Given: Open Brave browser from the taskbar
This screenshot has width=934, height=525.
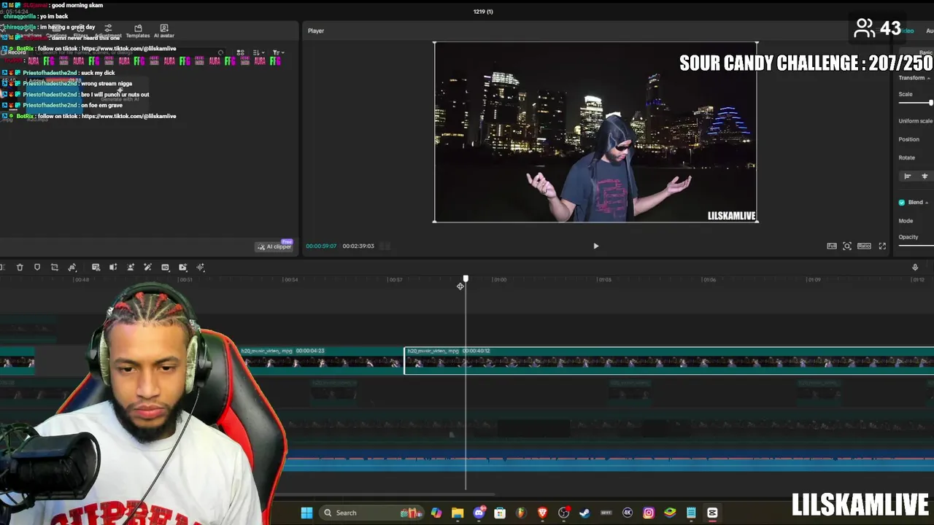Looking at the screenshot, I should (542, 513).
